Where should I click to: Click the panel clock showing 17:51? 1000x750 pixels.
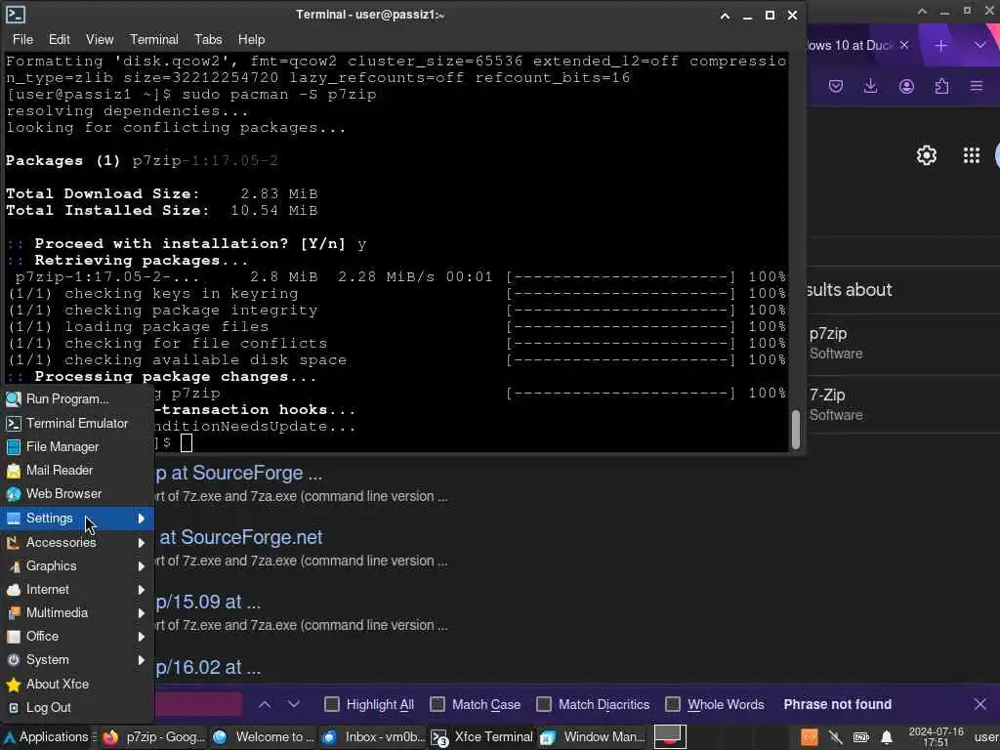(x=937, y=737)
